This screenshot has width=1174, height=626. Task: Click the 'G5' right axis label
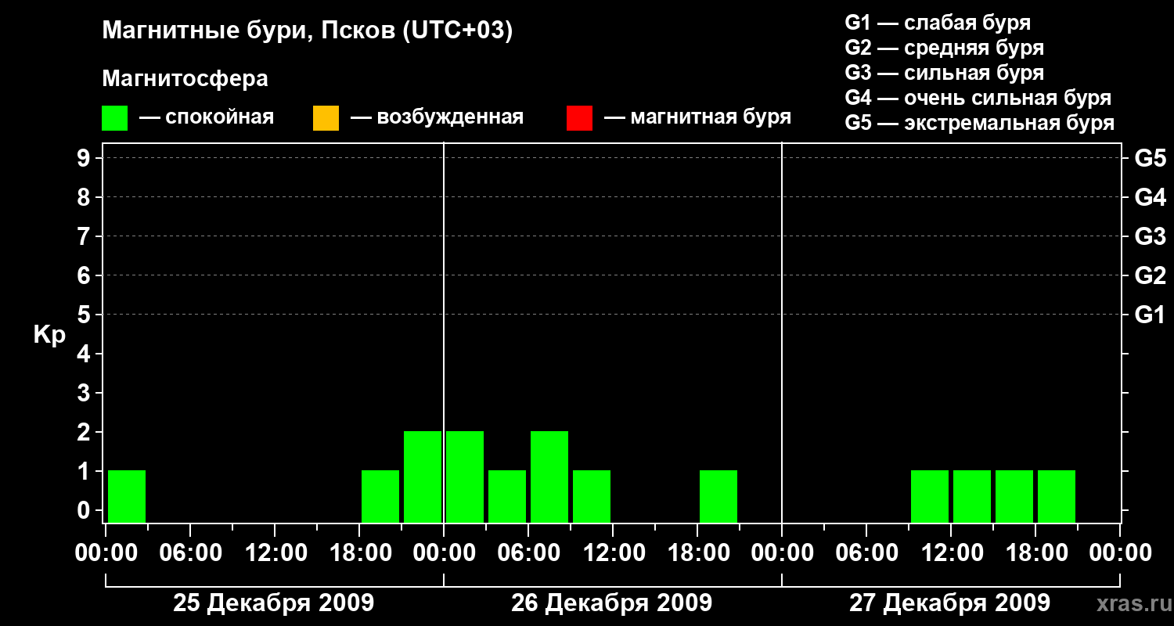1150,158
